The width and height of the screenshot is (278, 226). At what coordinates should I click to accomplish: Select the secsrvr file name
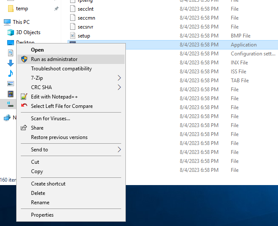coord(85,27)
